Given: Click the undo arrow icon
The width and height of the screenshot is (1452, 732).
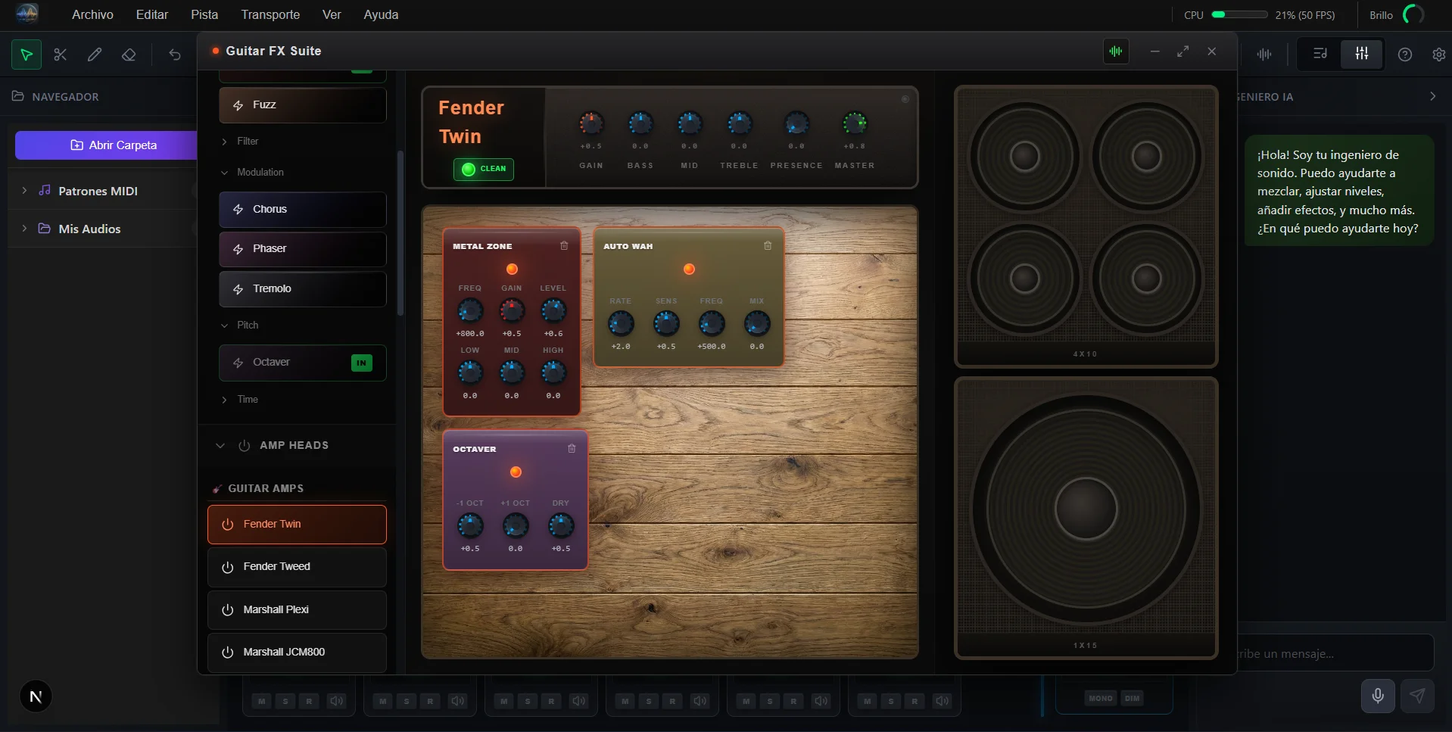Looking at the screenshot, I should [175, 55].
